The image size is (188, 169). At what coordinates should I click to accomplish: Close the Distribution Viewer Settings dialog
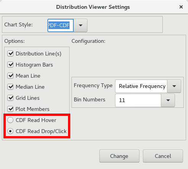click(181, 7)
